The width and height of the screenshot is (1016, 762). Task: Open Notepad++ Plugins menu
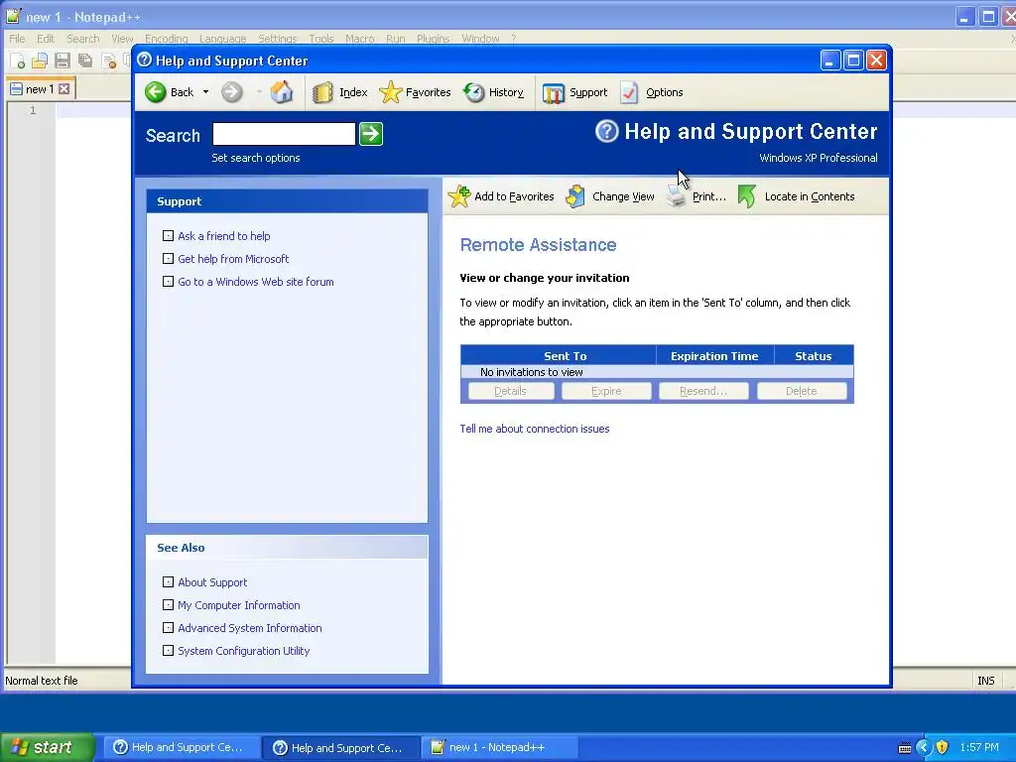pyautogui.click(x=433, y=39)
